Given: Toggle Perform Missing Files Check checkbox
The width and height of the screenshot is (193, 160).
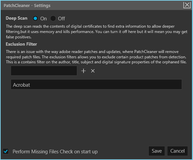Looking at the screenshot, I should 6,151.
